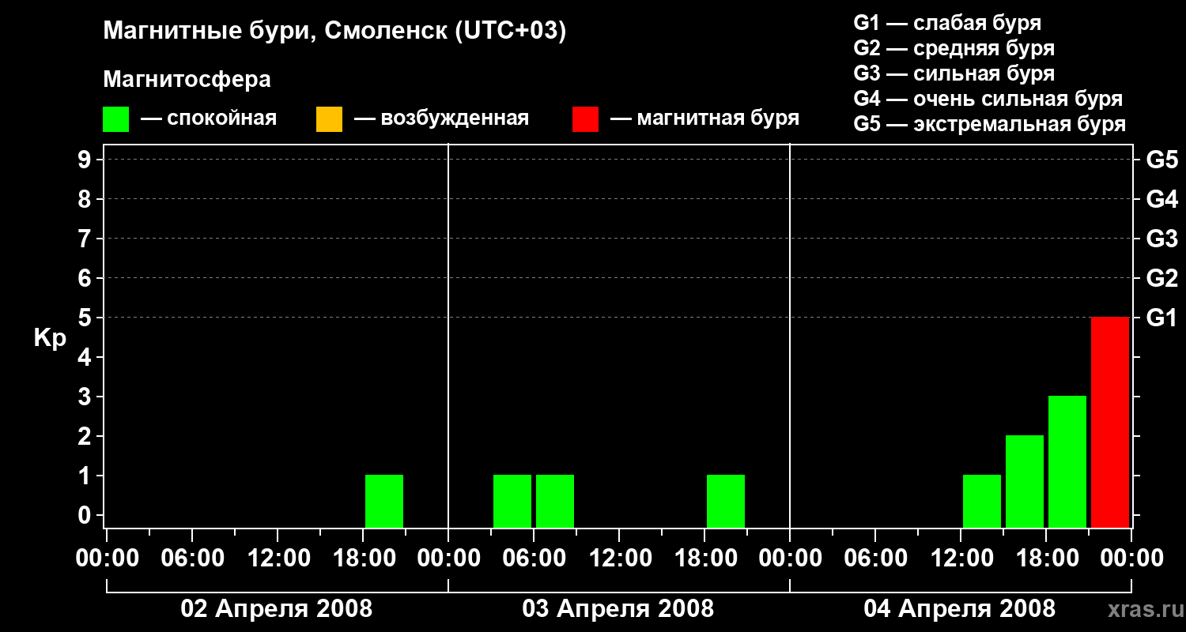Click the 03 Апреля bar starting at 06:00
1186x632 pixels.
point(555,501)
